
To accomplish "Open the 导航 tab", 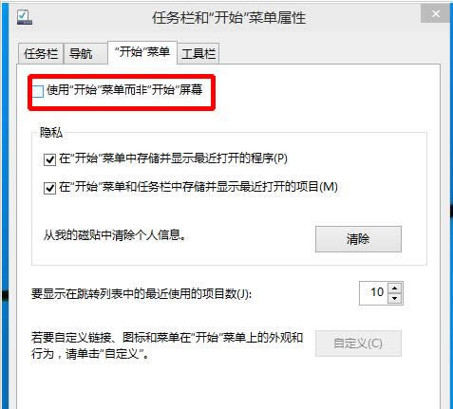I will [82, 53].
